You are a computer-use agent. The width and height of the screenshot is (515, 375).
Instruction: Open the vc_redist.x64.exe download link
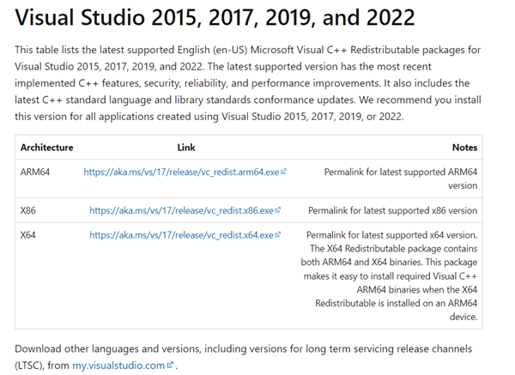click(182, 235)
